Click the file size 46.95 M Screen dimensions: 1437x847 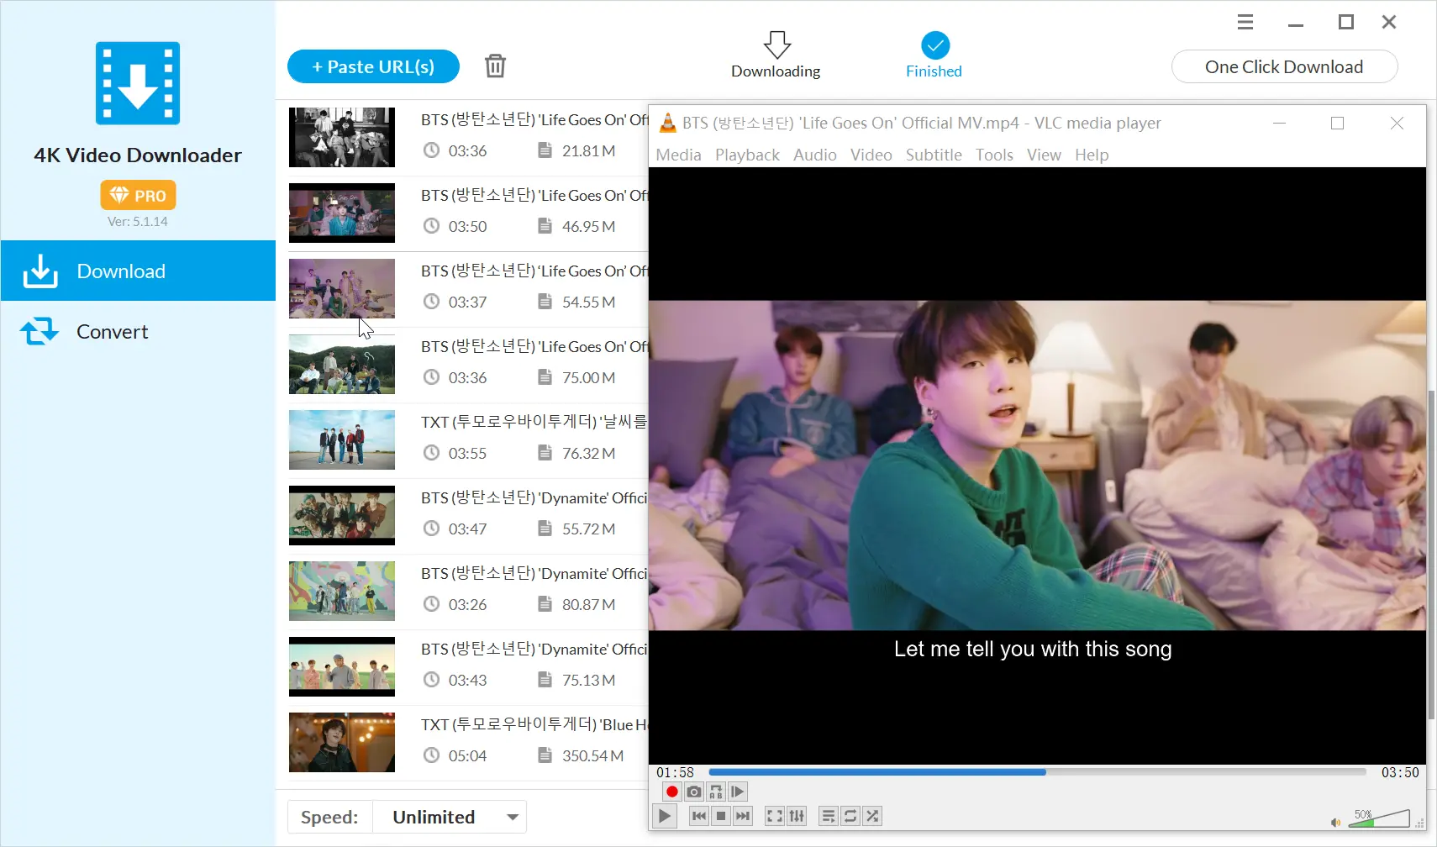point(588,226)
